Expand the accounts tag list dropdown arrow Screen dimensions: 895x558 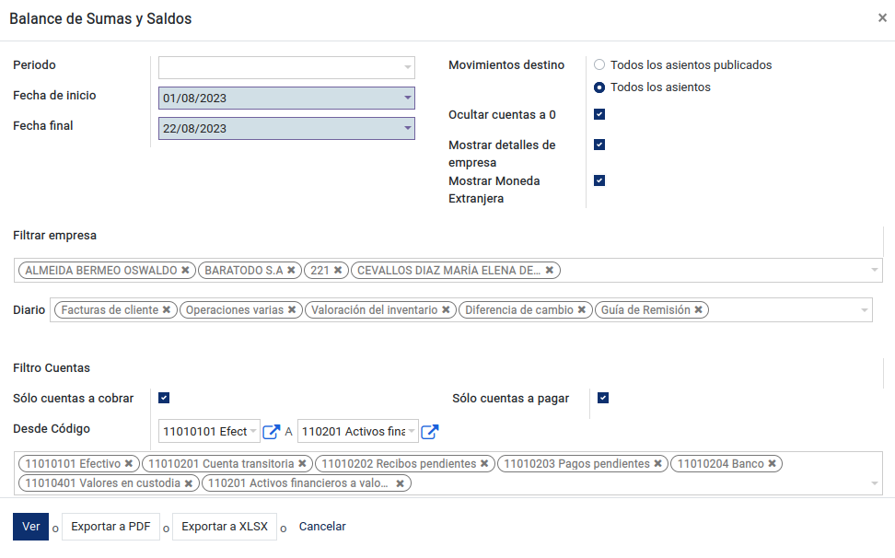point(875,483)
